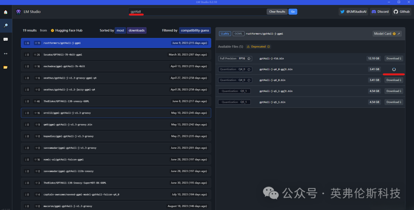Download gpt4all-j-q5_1-ggjt.bin file

click(394, 91)
